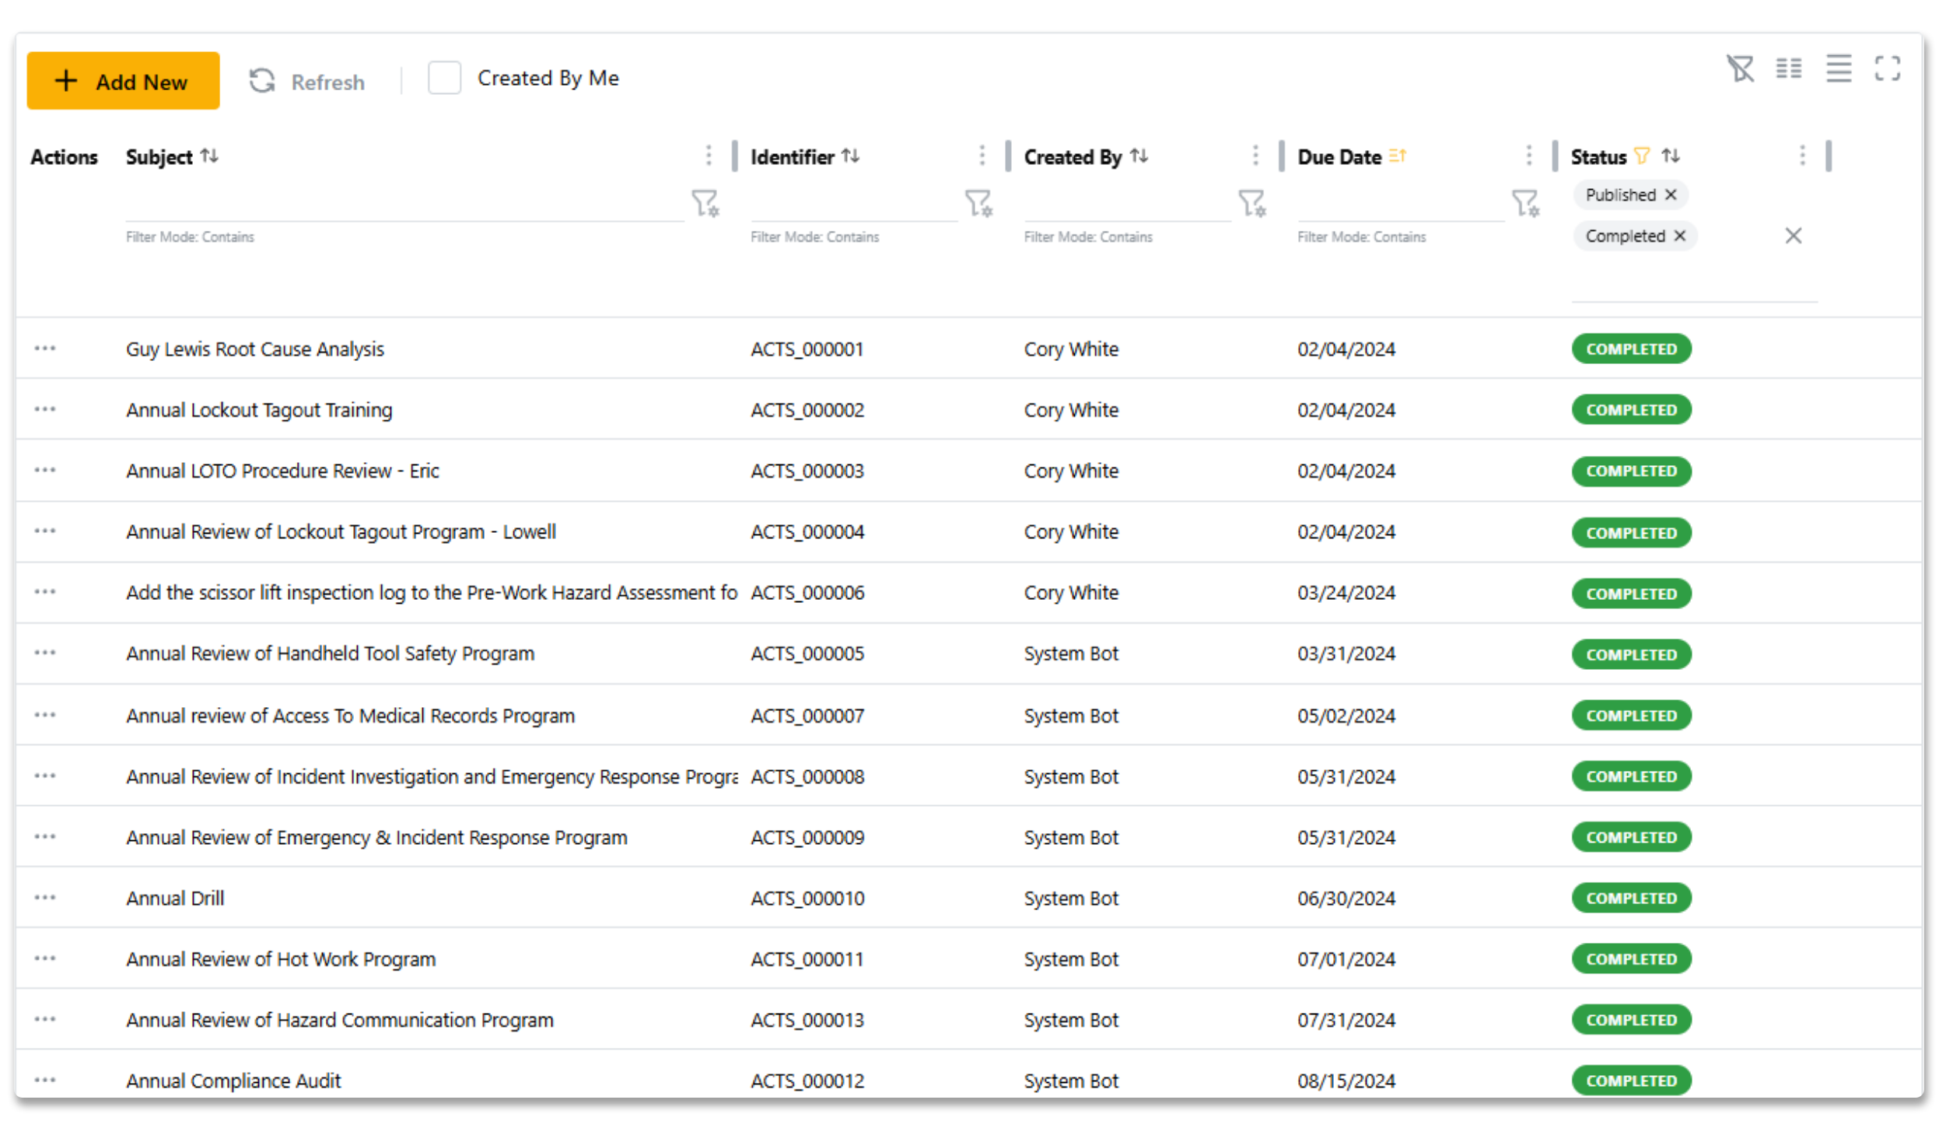This screenshot has width=1960, height=1121.
Task: Open Identifier column filter mode icon
Action: pyautogui.click(x=978, y=204)
